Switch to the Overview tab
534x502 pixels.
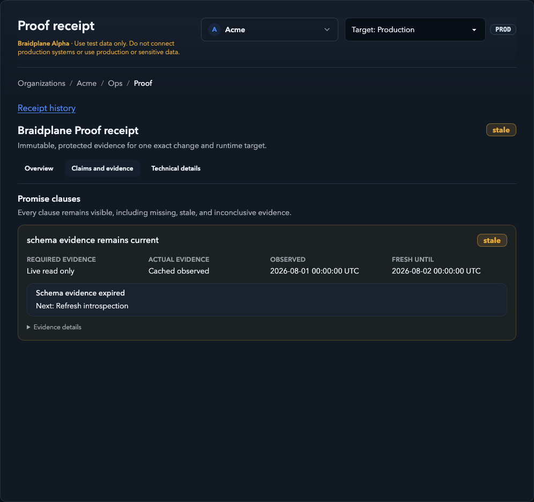pyautogui.click(x=39, y=168)
